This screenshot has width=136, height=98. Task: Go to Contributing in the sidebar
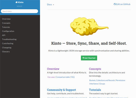point(8,43)
